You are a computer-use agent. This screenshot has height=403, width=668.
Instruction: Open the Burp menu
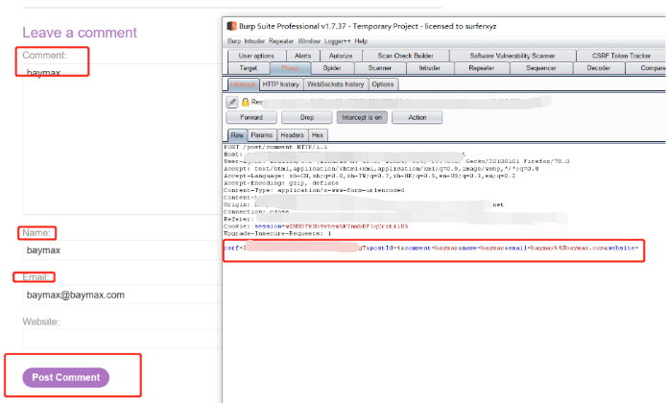click(234, 41)
